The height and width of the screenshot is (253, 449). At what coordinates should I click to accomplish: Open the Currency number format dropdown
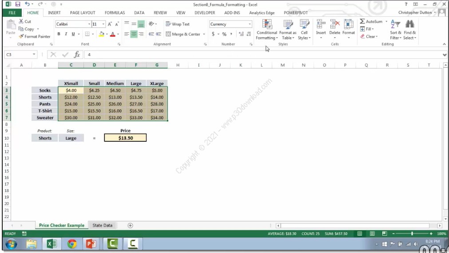click(x=250, y=24)
